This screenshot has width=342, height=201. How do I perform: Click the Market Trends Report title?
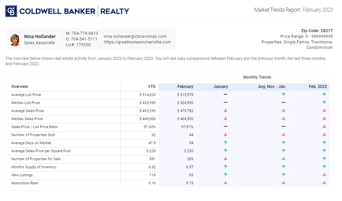[277, 10]
